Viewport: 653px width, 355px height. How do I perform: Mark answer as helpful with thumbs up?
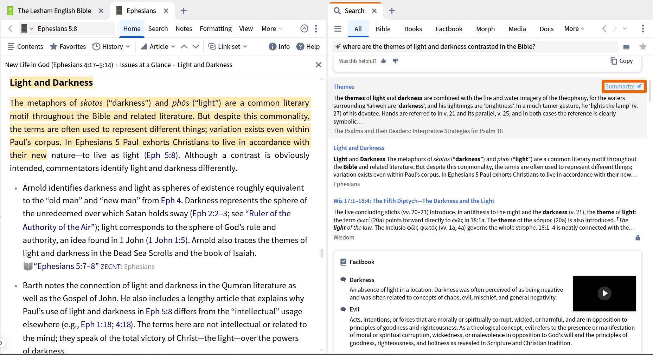click(383, 61)
